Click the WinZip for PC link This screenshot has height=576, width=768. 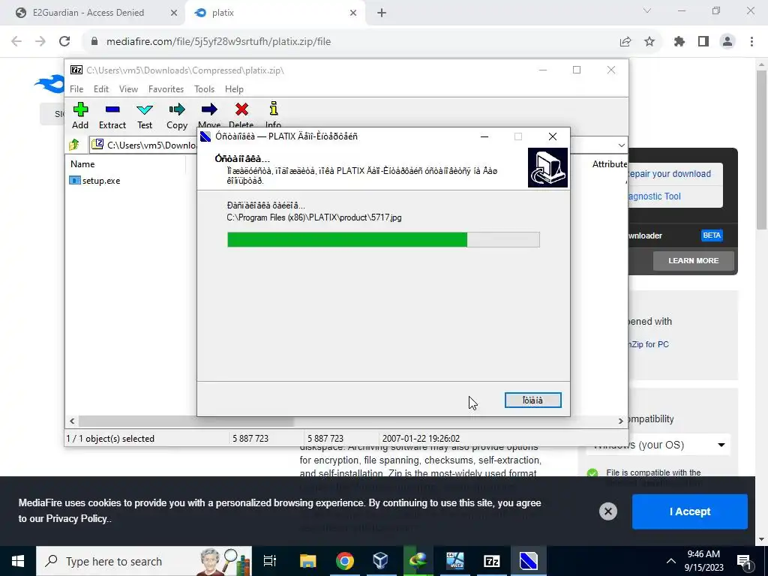(649, 344)
